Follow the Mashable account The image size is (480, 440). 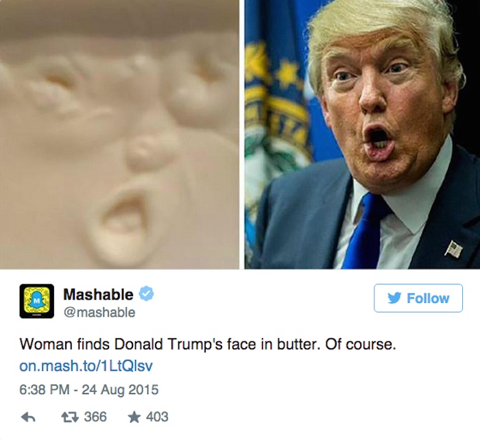pos(418,298)
